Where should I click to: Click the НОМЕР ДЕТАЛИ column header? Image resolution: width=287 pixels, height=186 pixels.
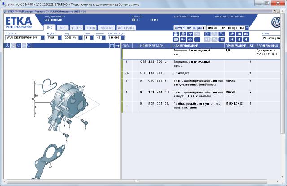click(x=155, y=46)
